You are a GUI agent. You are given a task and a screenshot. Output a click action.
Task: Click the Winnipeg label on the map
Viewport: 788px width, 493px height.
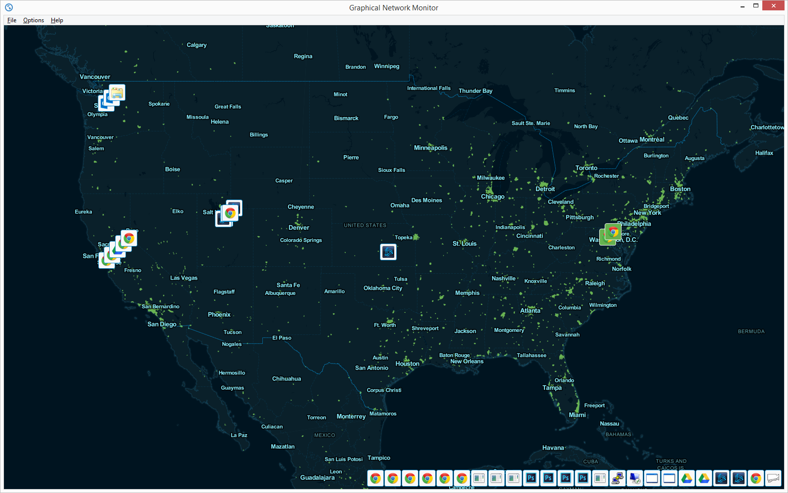click(387, 66)
